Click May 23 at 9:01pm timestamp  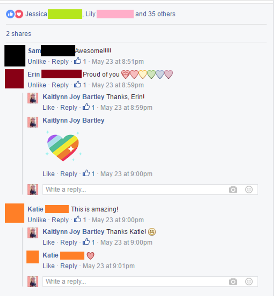(108, 266)
